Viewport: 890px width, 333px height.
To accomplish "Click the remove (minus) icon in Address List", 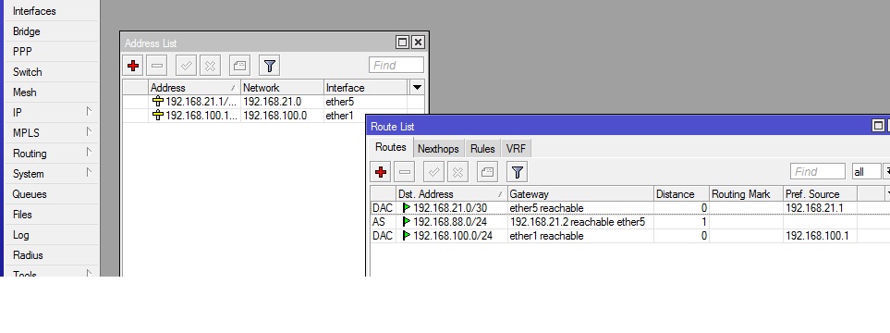I will pos(157,66).
